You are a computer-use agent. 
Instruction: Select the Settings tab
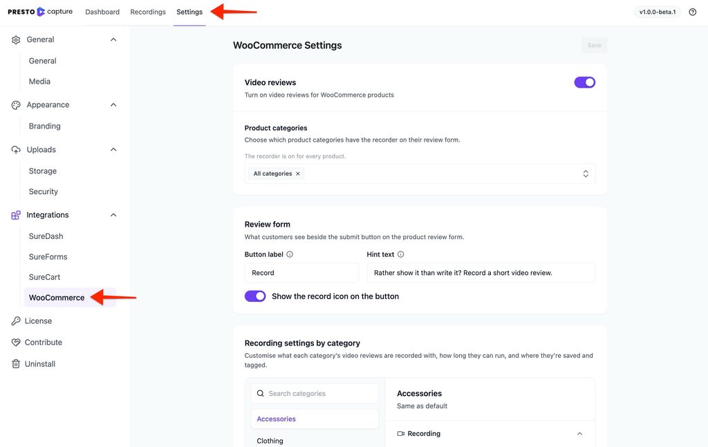(189, 12)
